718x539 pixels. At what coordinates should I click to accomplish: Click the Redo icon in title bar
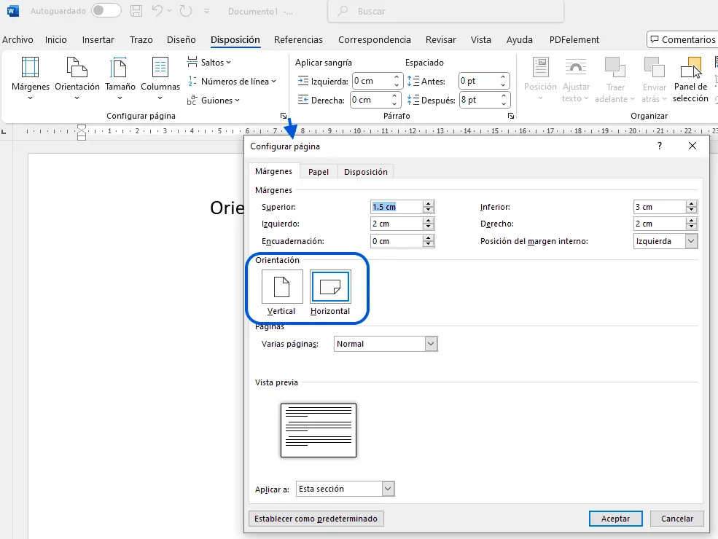(x=185, y=10)
